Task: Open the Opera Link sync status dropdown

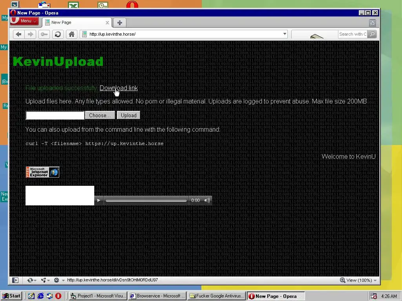Action: 31,280
